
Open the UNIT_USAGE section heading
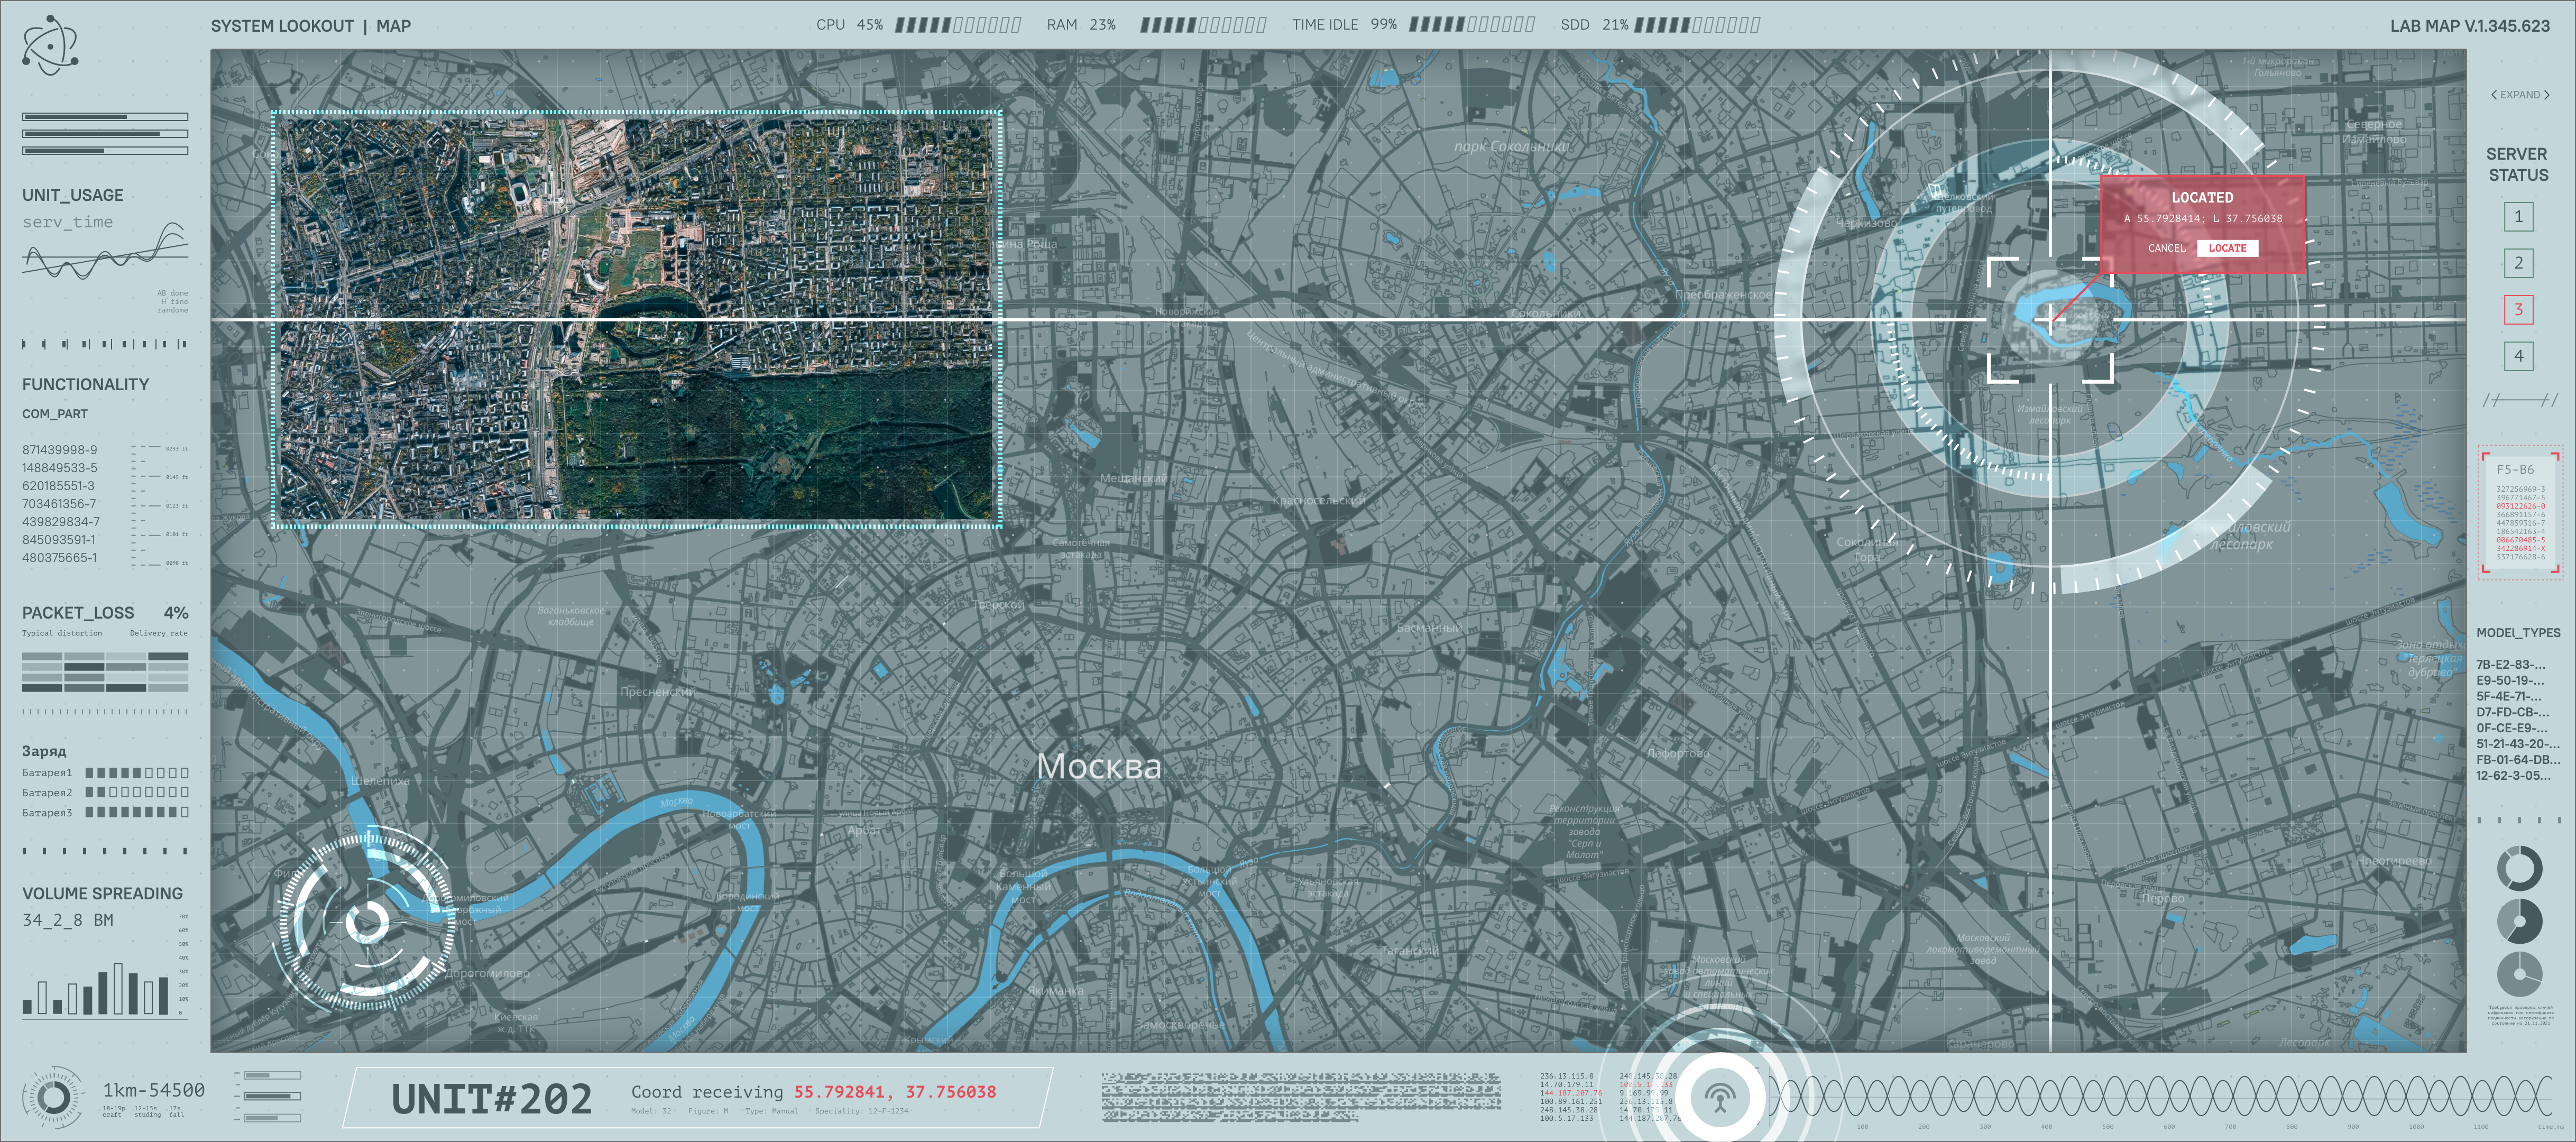tap(73, 195)
